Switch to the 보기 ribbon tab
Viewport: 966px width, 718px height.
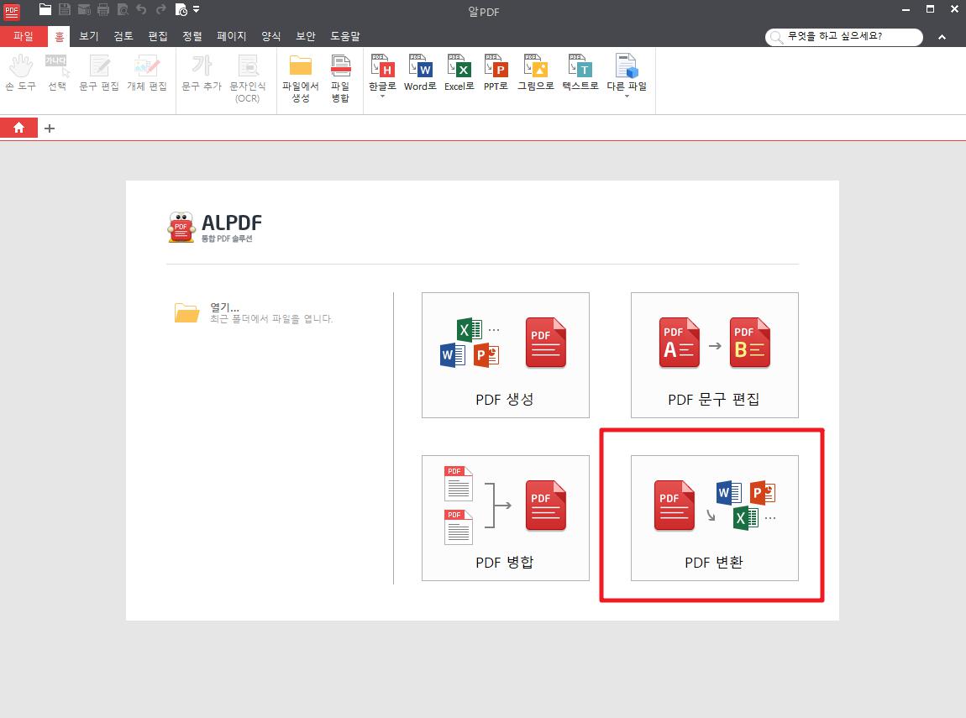[x=89, y=36]
